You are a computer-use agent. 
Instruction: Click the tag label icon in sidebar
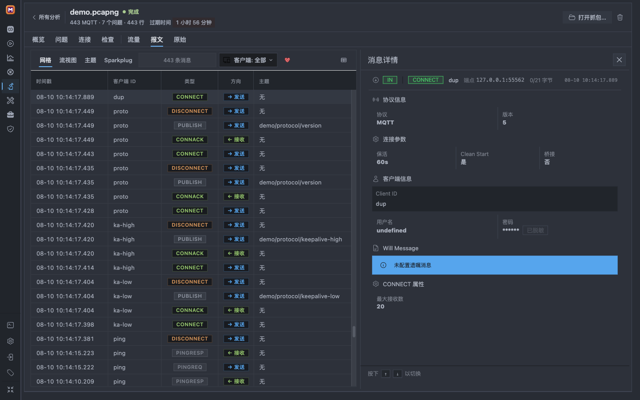click(x=10, y=373)
